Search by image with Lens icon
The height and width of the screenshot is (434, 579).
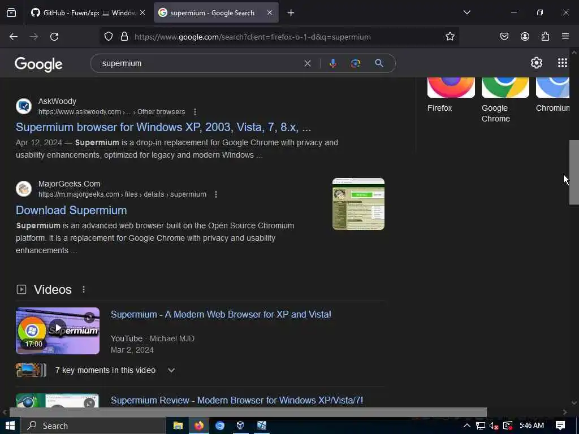coord(355,63)
